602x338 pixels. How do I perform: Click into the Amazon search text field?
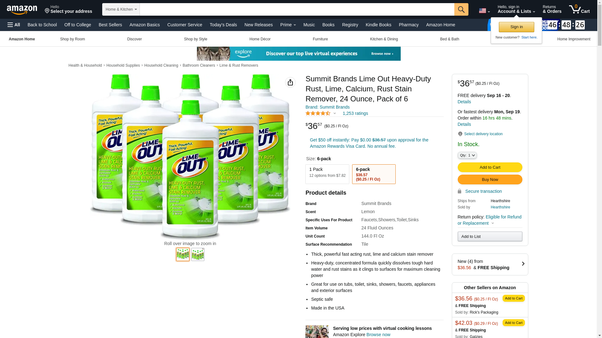pos(297,9)
